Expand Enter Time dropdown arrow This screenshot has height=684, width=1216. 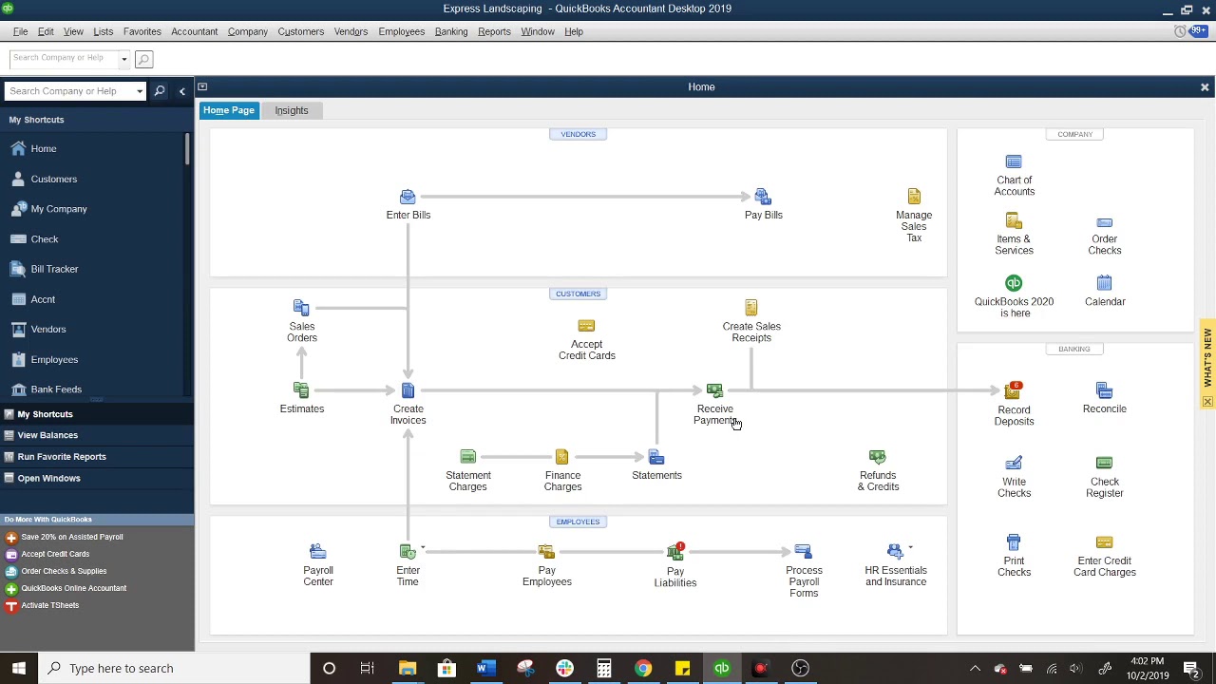click(x=422, y=547)
